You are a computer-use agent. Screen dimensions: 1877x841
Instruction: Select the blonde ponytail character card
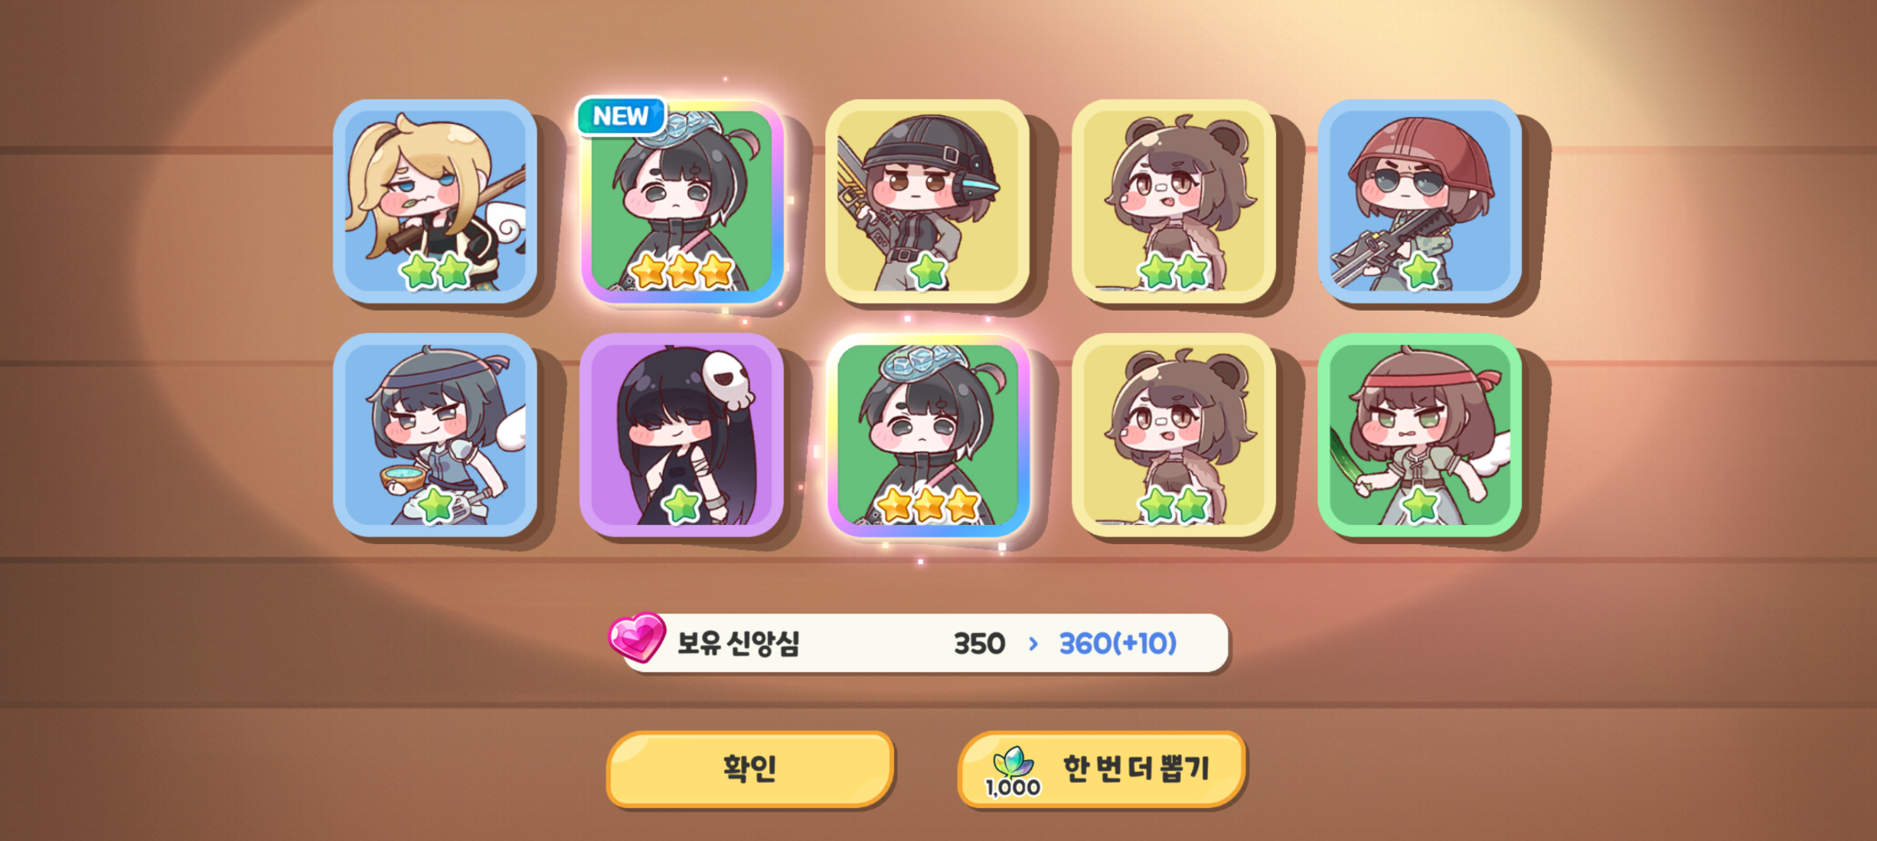pyautogui.click(x=435, y=201)
